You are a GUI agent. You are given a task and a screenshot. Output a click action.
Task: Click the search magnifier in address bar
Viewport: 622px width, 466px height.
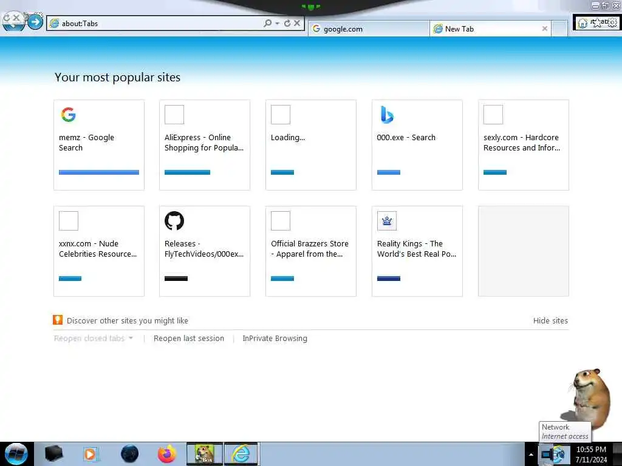268,24
